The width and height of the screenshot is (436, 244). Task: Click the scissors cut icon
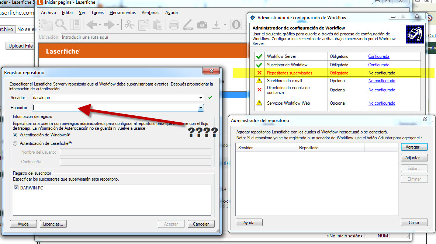pyautogui.click(x=129, y=25)
